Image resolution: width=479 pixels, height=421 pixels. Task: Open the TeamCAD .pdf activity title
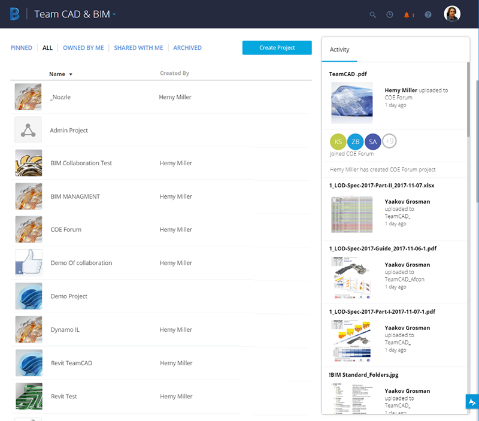(348, 74)
